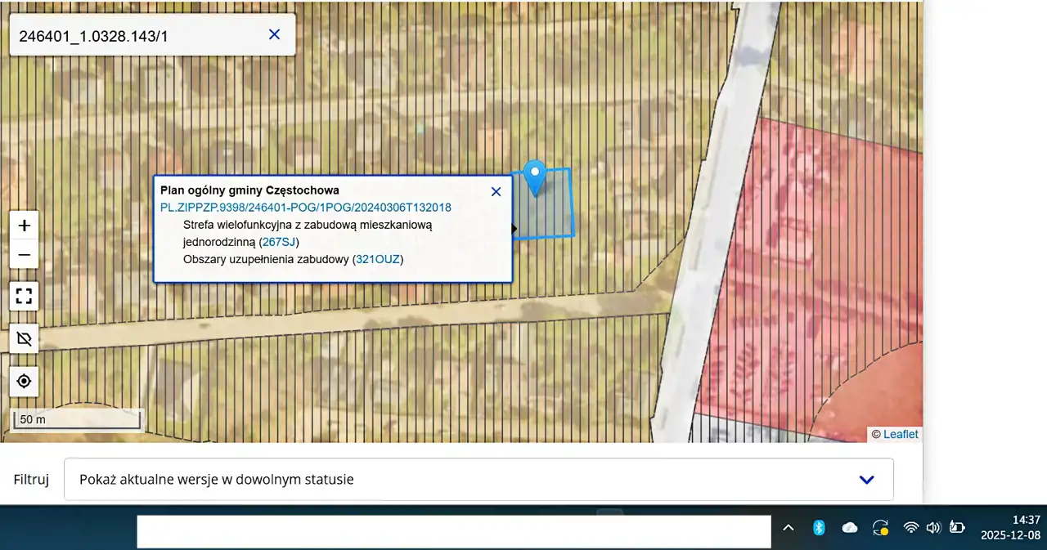This screenshot has width=1047, height=550.
Task: Close the Plan ogólny gminy popup
Action: point(496,191)
